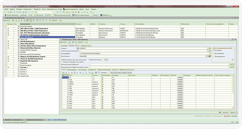Click the green add row icon in the Тесты toolbar
This screenshot has height=129, width=242.
64,73
